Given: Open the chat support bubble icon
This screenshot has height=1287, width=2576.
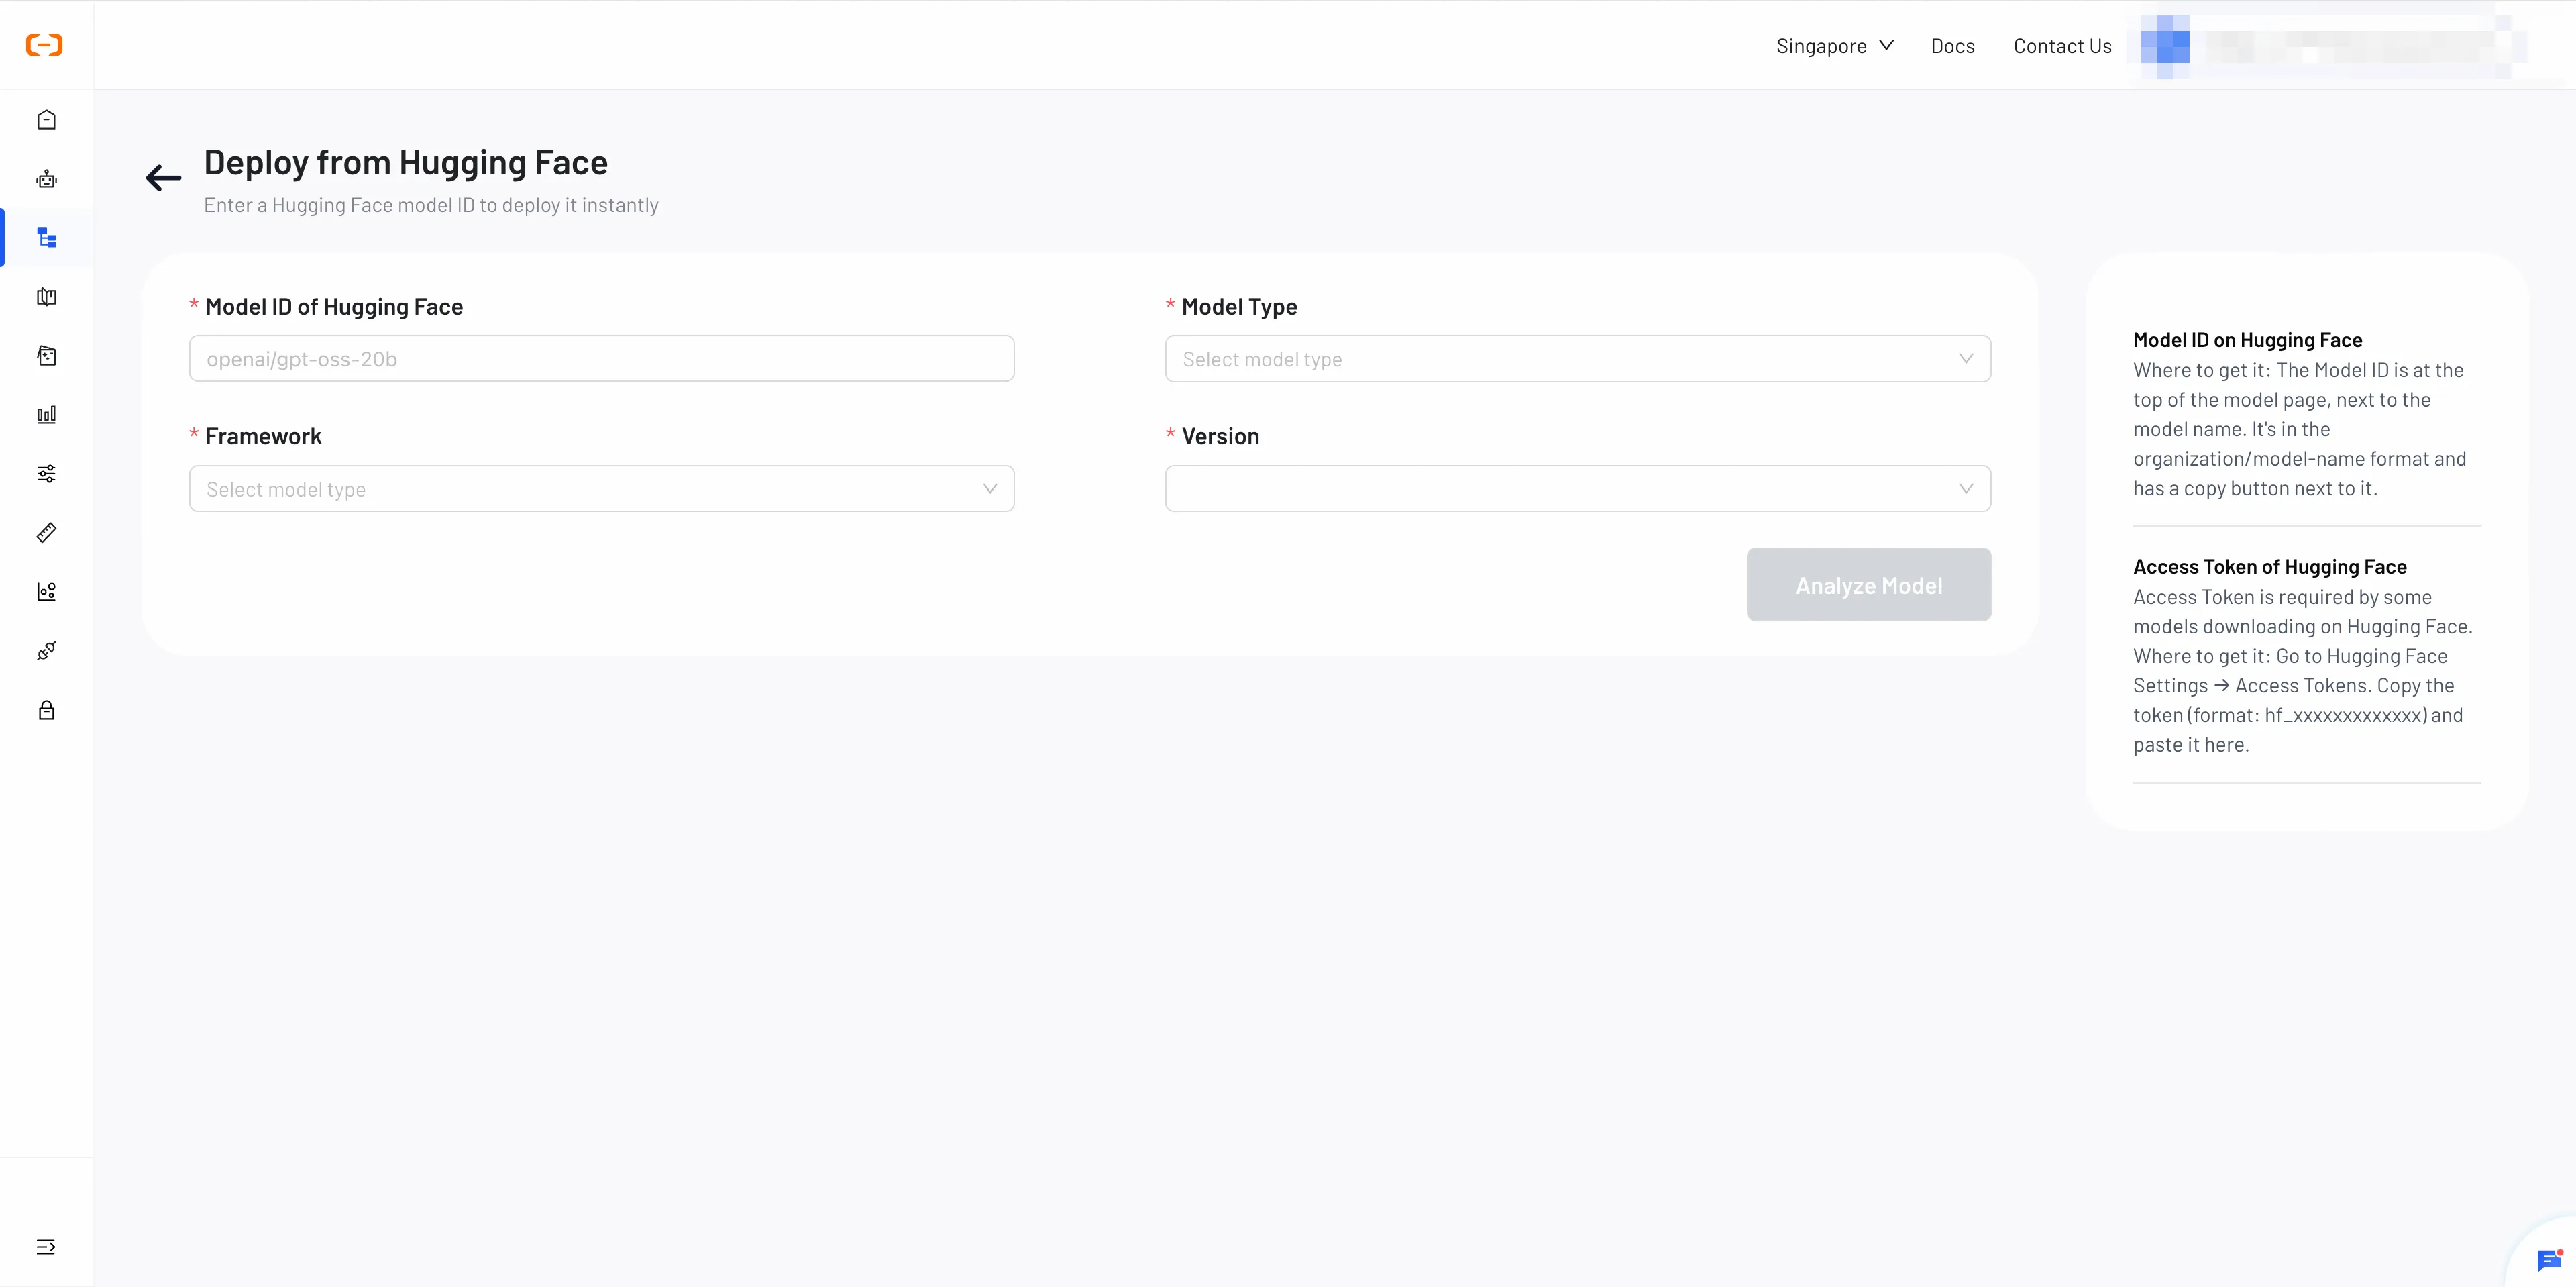Looking at the screenshot, I should pyautogui.click(x=2549, y=1260).
